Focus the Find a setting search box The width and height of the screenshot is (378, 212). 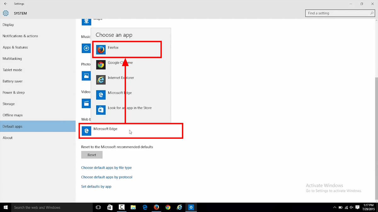(x=341, y=13)
